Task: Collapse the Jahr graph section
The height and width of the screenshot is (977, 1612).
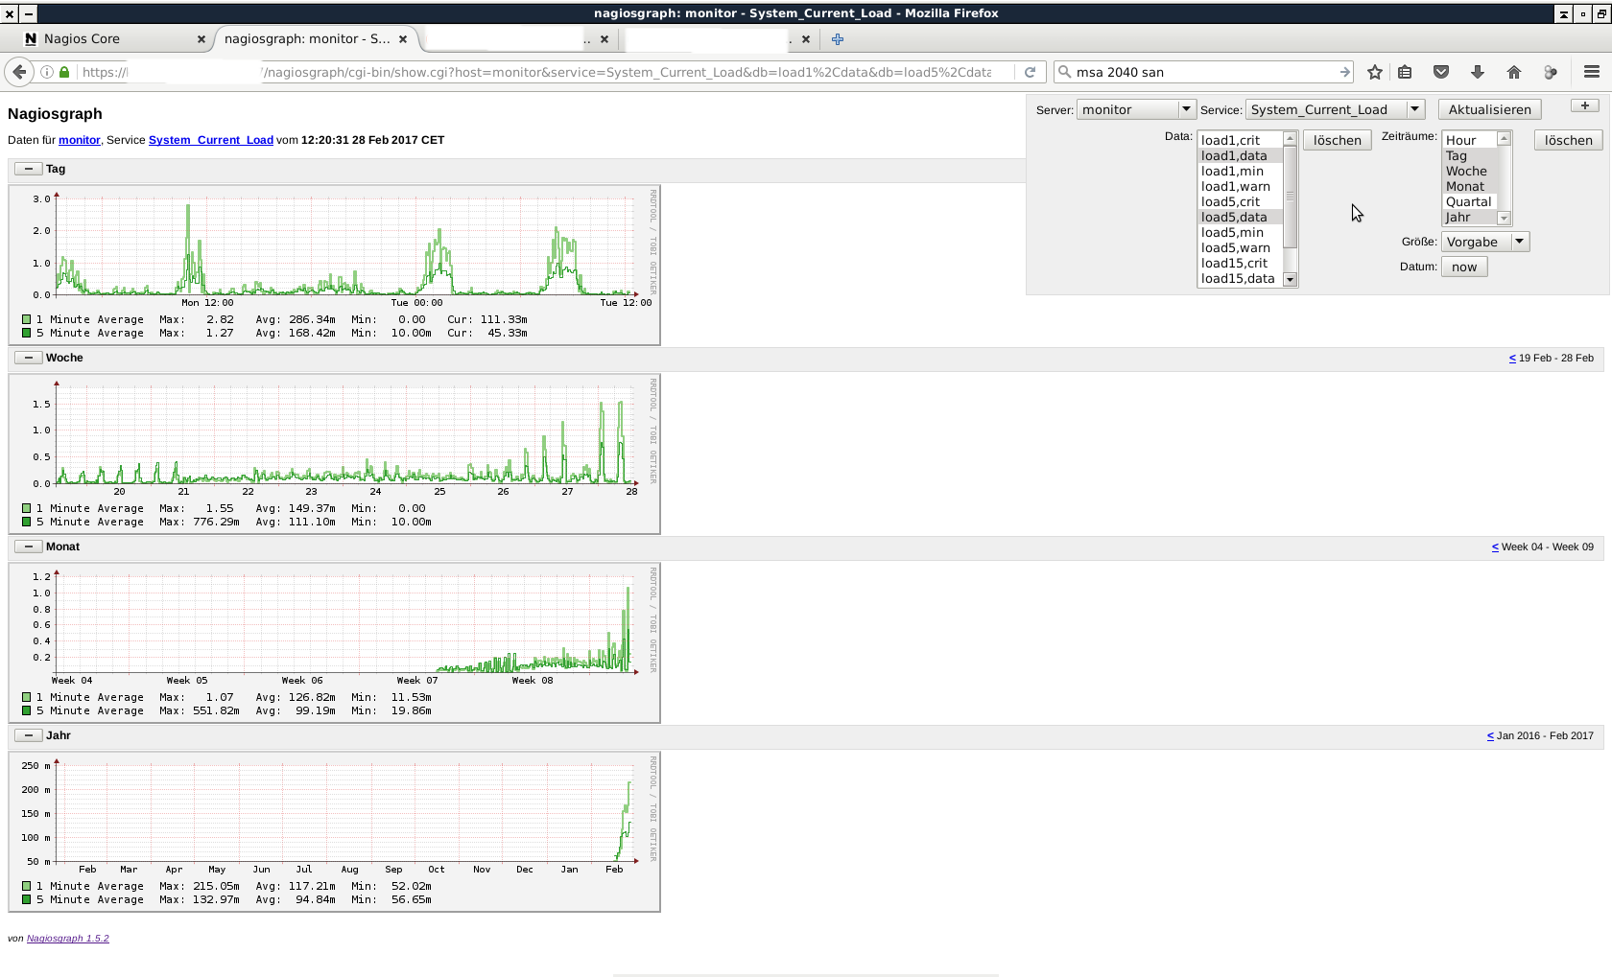Action: 28,735
